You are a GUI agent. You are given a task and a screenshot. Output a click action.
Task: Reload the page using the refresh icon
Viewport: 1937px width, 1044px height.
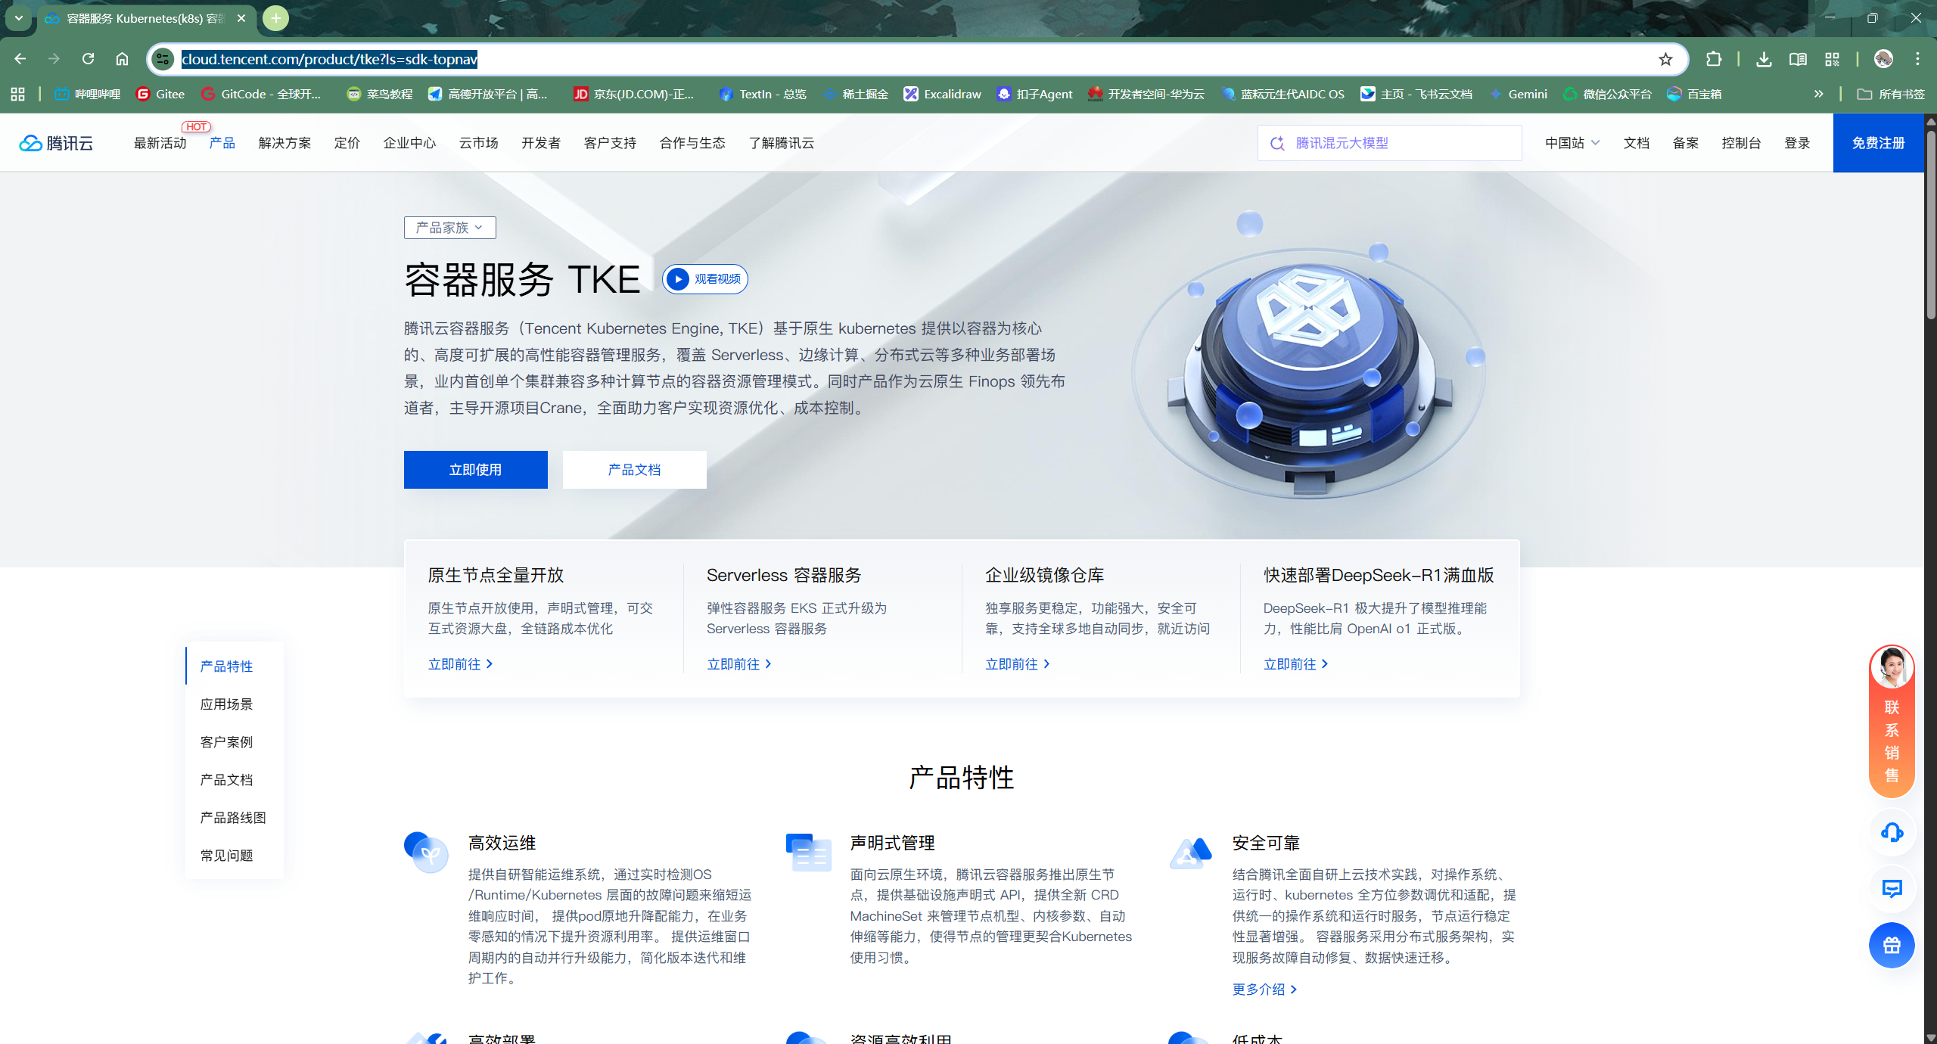coord(88,59)
